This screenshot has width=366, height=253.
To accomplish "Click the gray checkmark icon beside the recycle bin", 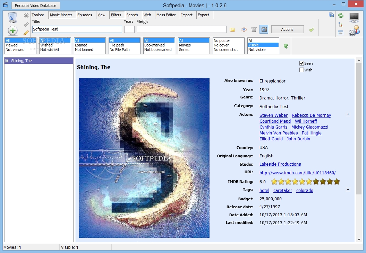I will pyautogui.click(x=26, y=24).
